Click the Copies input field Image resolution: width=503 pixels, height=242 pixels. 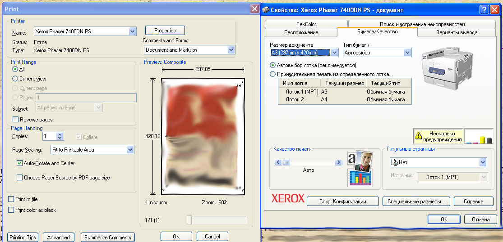click(x=50, y=136)
